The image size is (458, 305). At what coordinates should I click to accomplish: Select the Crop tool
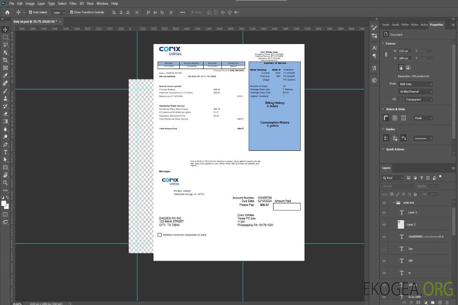(x=5, y=60)
